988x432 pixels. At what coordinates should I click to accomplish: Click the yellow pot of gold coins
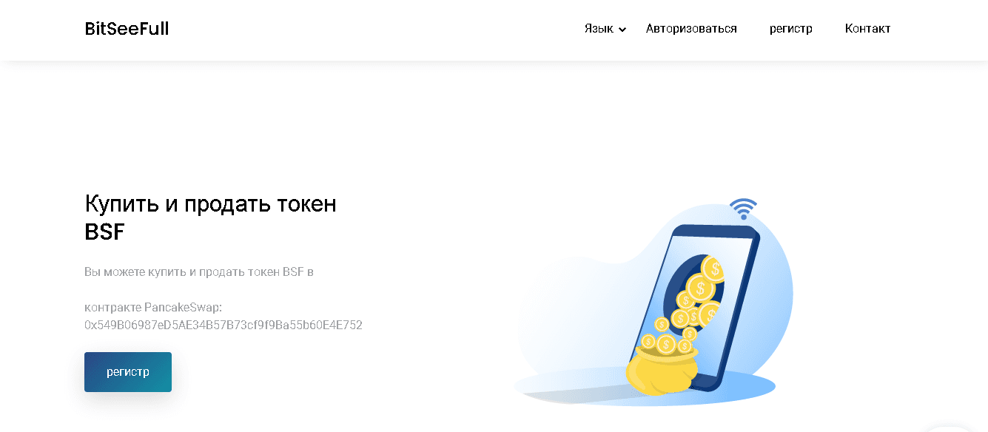coord(662,371)
